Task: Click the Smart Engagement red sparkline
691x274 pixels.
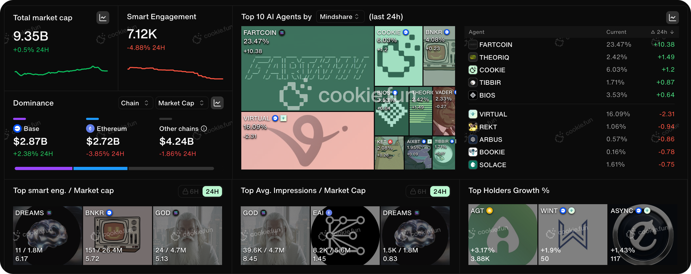Action: [175, 72]
